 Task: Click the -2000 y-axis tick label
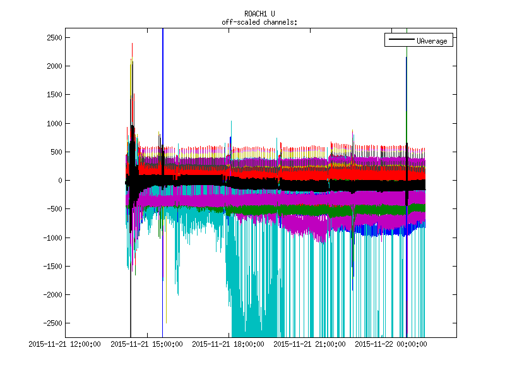click(x=51, y=295)
